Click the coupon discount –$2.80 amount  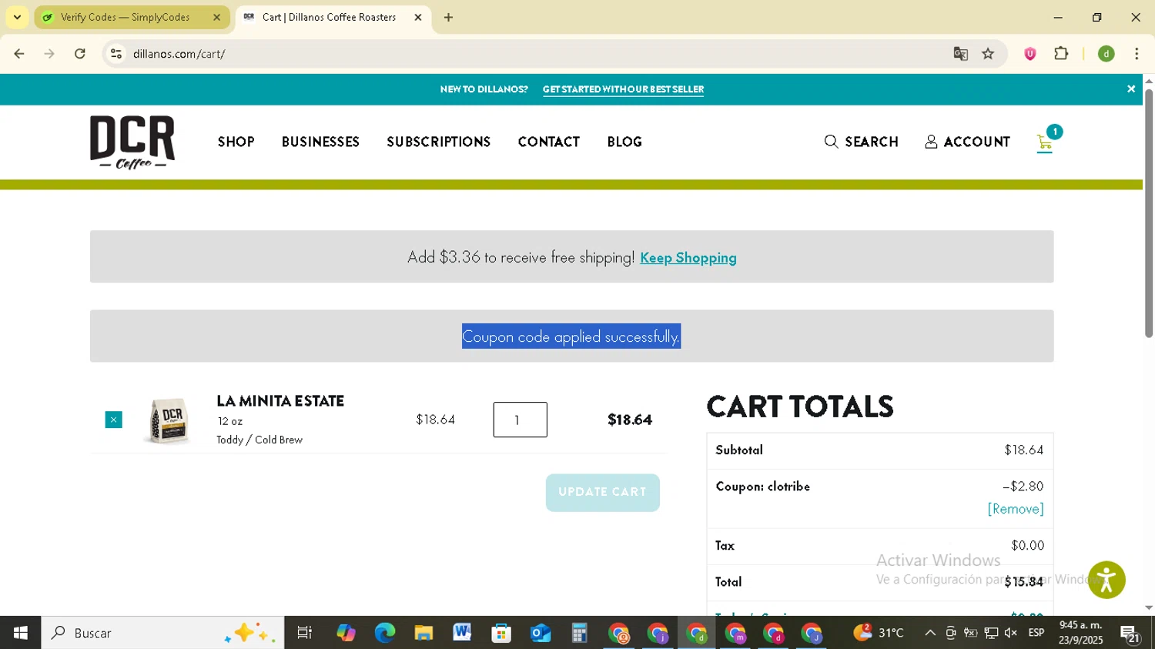pos(1023,487)
